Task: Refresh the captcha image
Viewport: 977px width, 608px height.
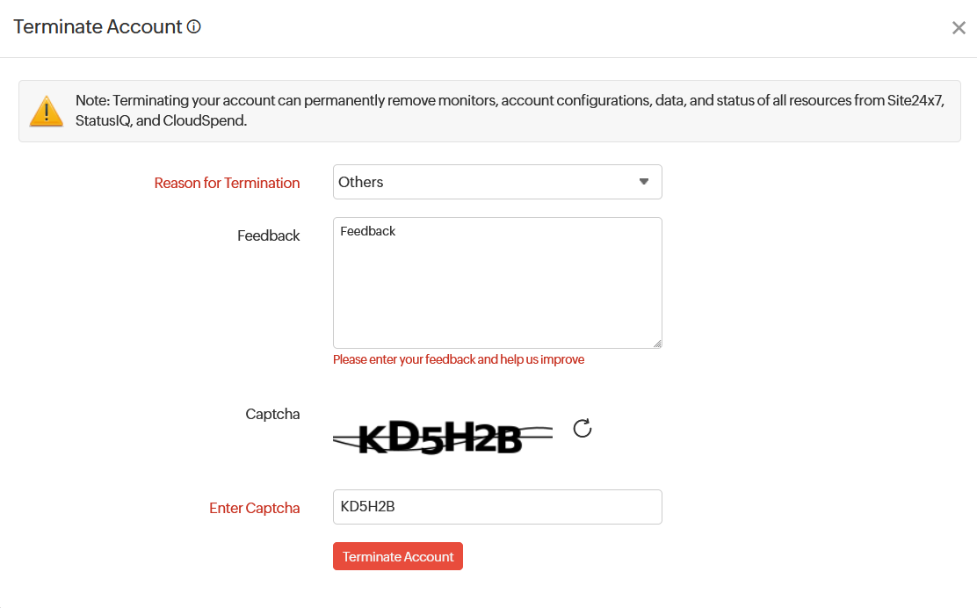Action: tap(583, 428)
